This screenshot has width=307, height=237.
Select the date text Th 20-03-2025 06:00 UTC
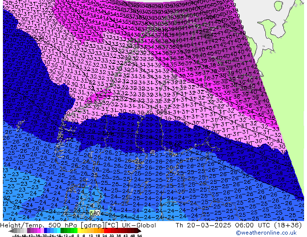click(223, 225)
